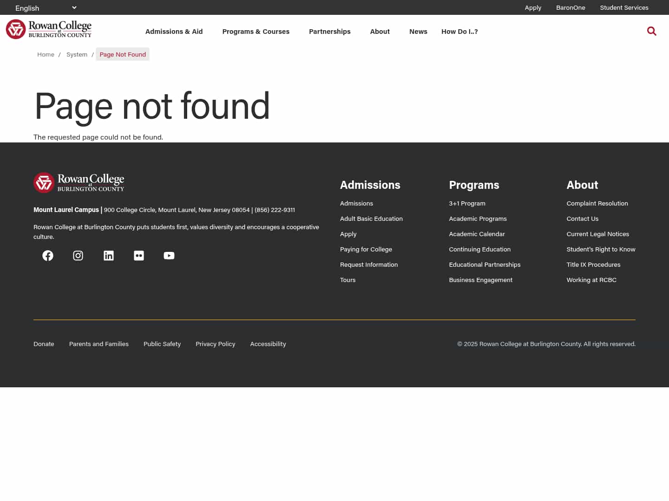The width and height of the screenshot is (669, 501).
Task: Open the Programs & Courses menu
Action: [256, 31]
